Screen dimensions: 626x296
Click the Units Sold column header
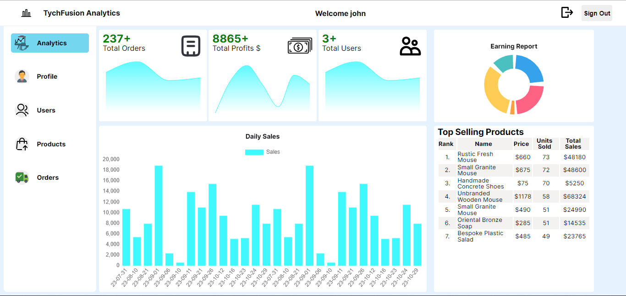(x=545, y=144)
